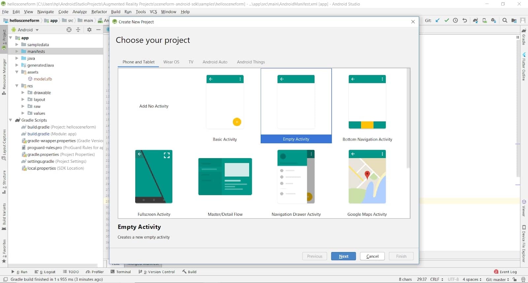
Task: Open Build Variants side panel
Action: [4, 216]
